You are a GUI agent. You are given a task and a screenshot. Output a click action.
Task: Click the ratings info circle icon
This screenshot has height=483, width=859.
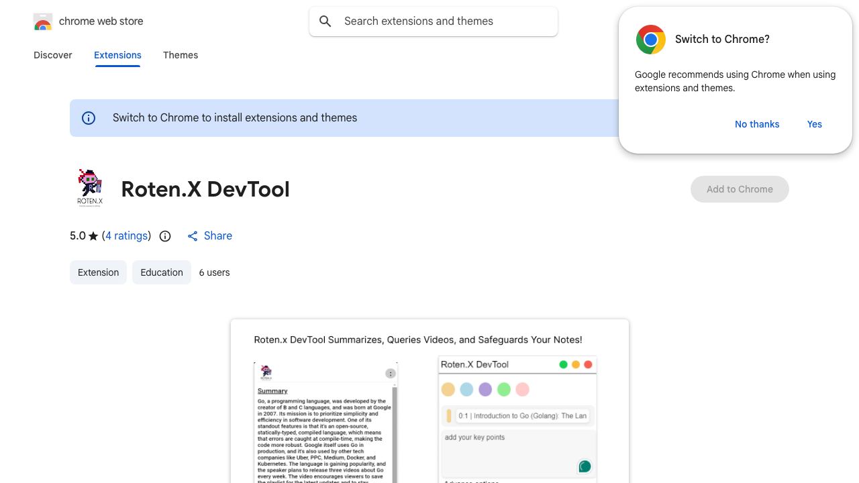[165, 236]
